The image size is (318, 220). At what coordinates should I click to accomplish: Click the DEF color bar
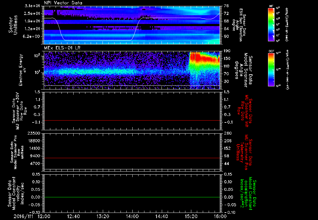pos(271,70)
